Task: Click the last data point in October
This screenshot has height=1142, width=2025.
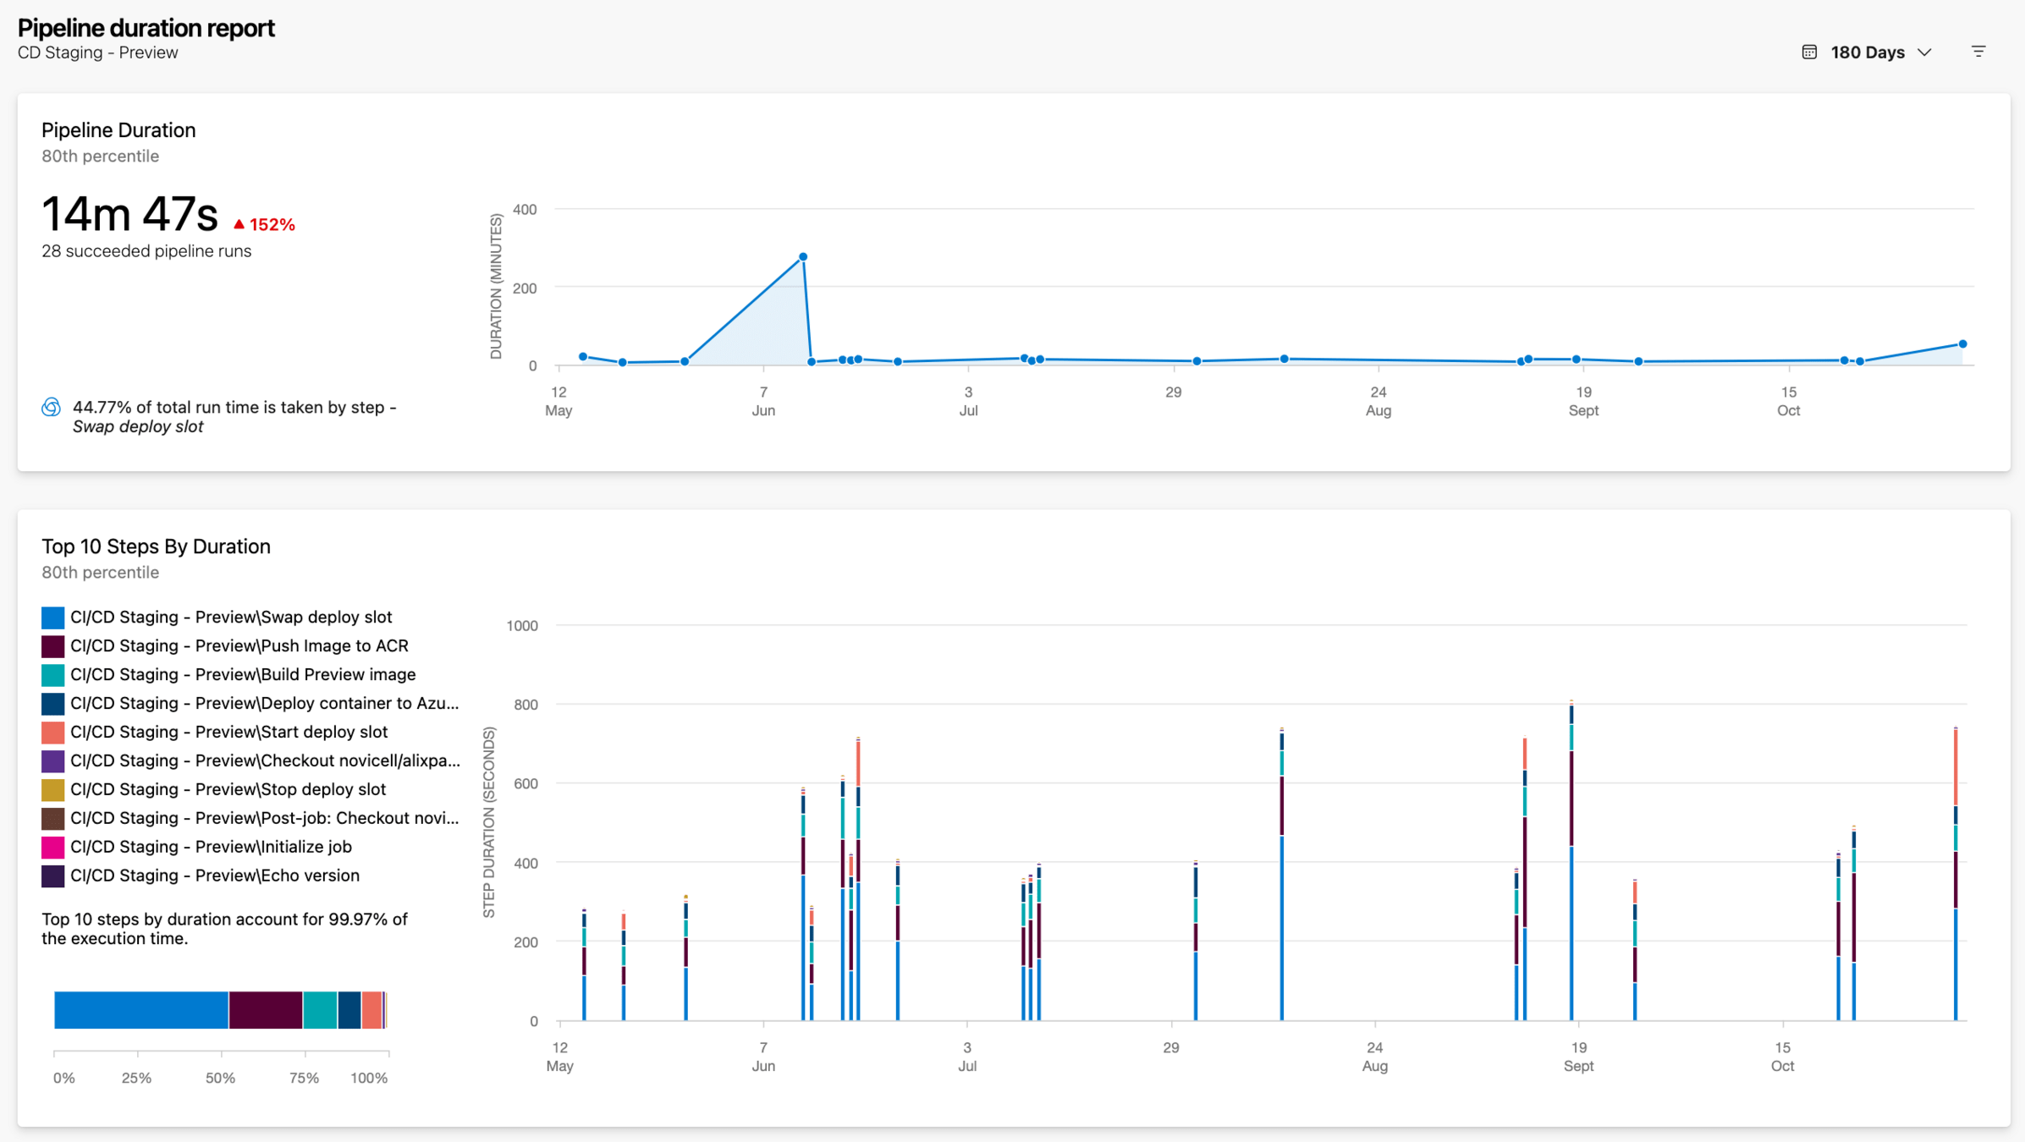Action: click(1962, 344)
